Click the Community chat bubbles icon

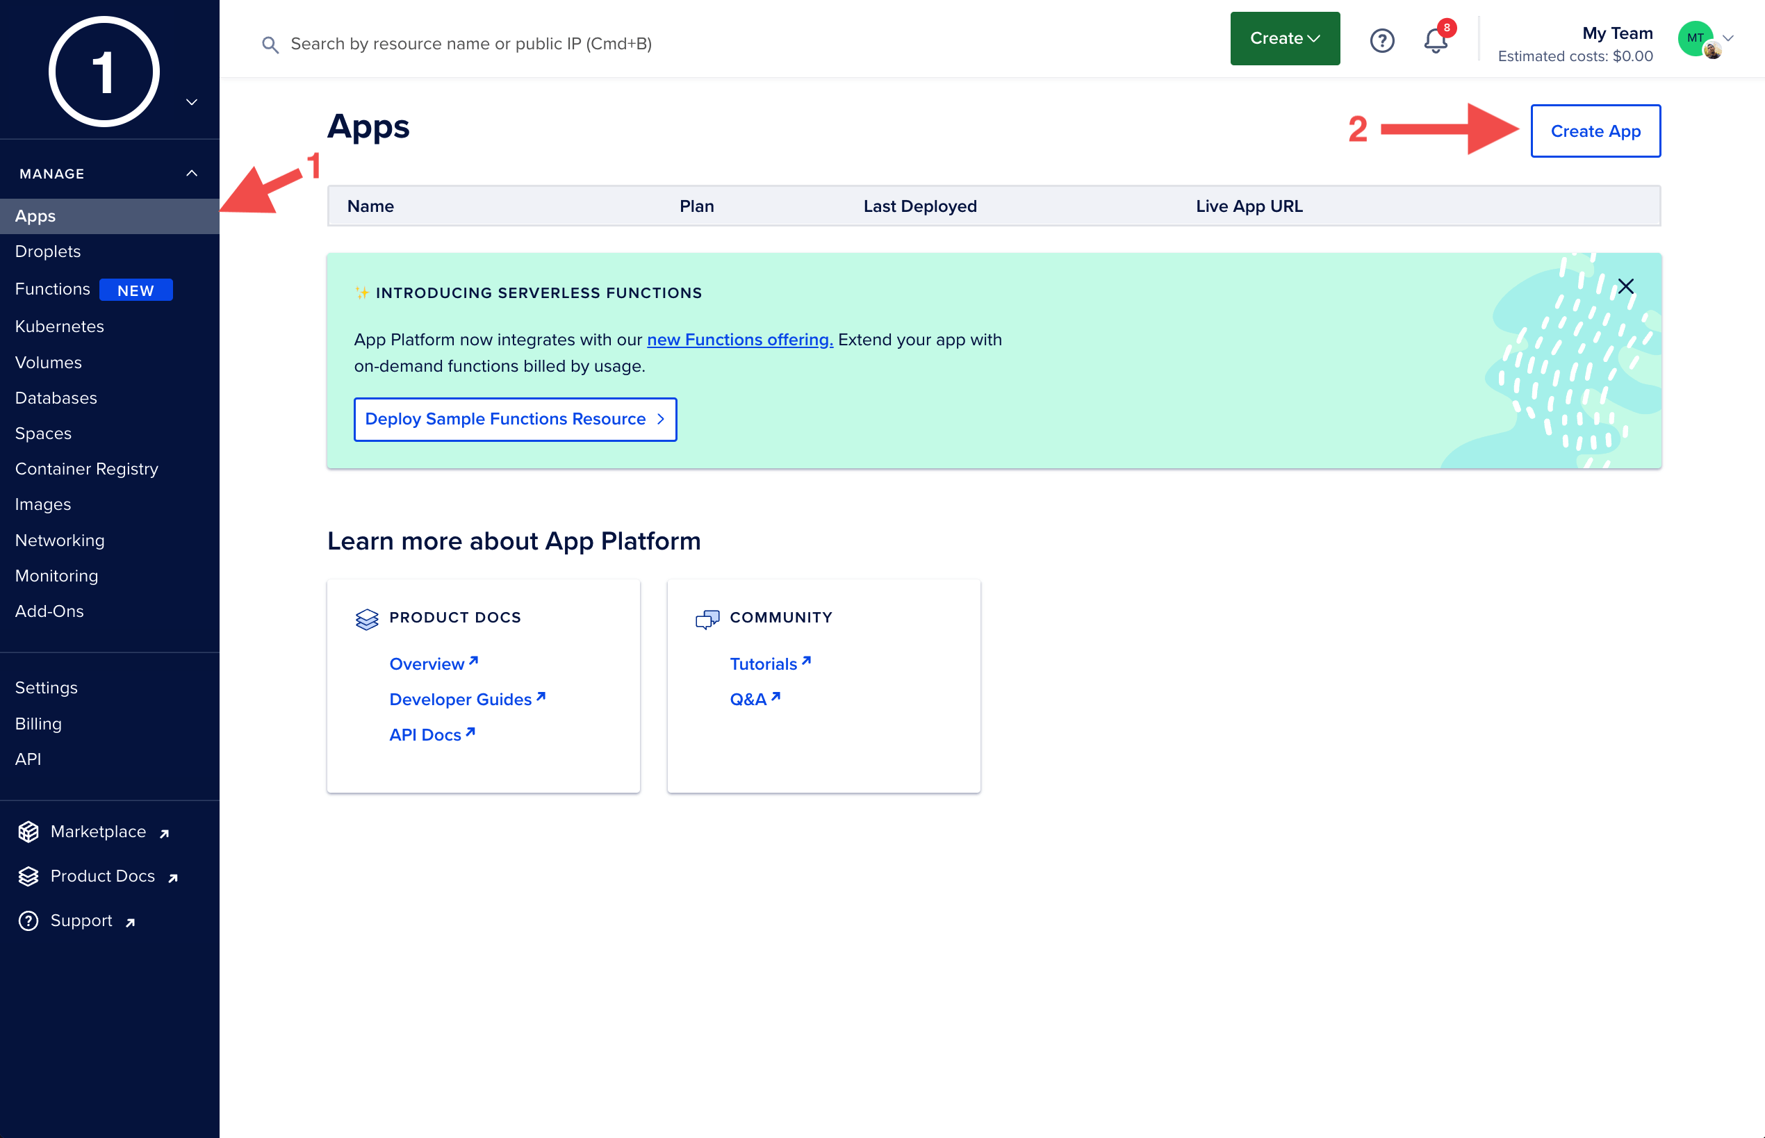point(707,618)
